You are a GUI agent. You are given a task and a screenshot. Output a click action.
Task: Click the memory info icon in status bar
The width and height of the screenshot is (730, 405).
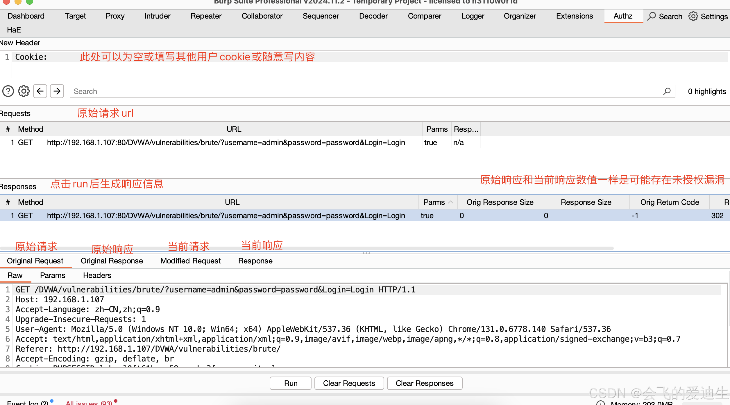600,403
